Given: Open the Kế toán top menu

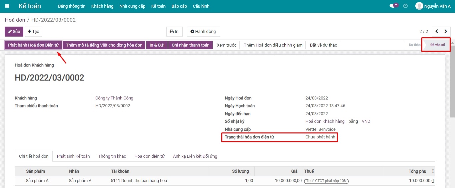Looking at the screenshot, I should coord(158,6).
